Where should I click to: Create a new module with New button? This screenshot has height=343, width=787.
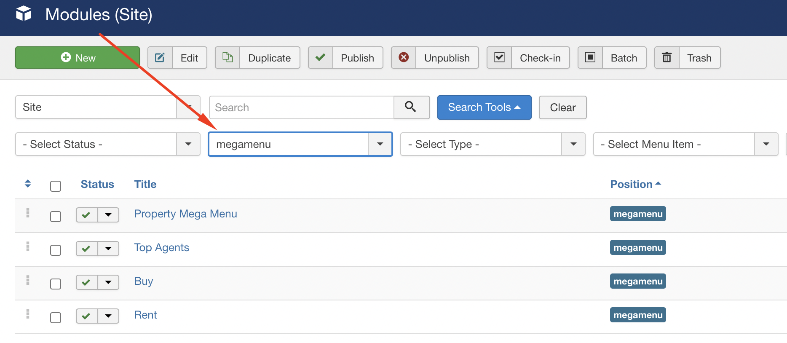tap(78, 58)
